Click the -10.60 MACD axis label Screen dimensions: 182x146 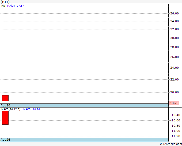pos(175,120)
